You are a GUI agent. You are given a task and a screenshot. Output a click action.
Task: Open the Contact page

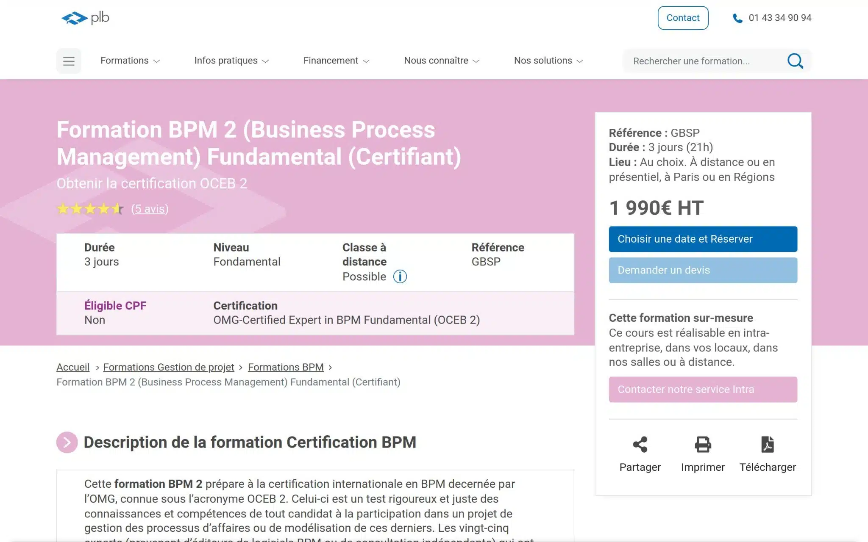683,17
